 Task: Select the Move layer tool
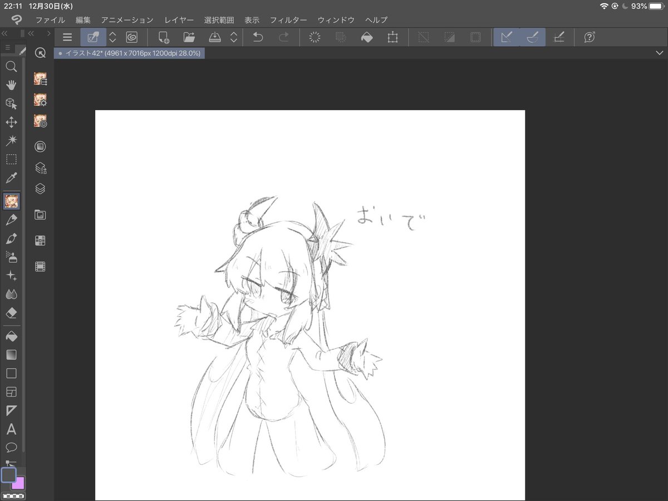click(x=11, y=122)
